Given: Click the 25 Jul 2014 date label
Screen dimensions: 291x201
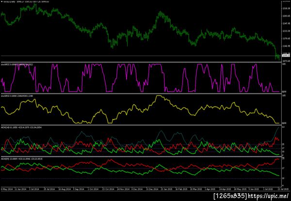Looking at the screenshot, I should coord(49,189).
